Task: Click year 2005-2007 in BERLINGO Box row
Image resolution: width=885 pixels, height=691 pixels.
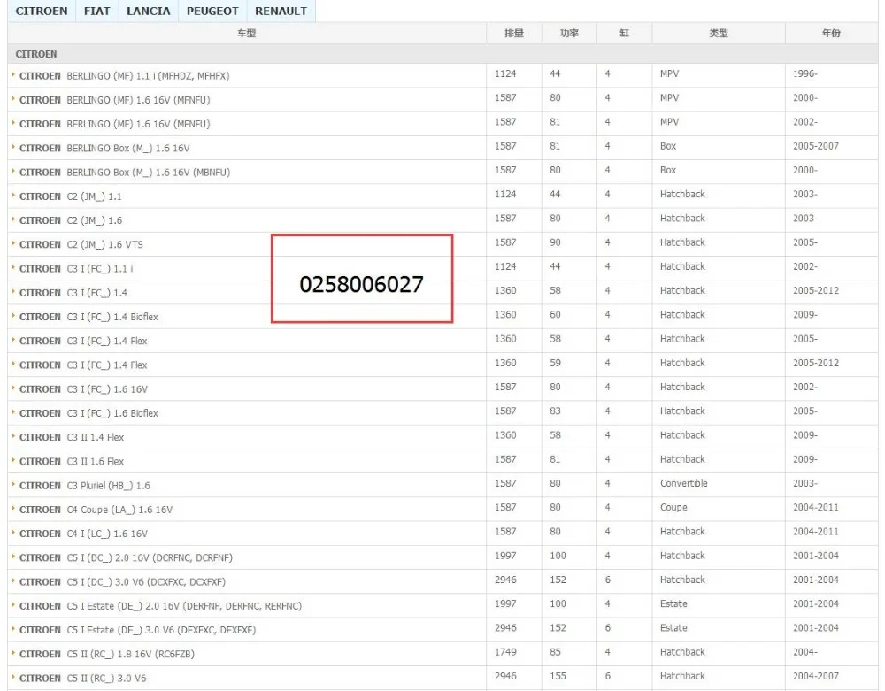Action: (x=816, y=145)
